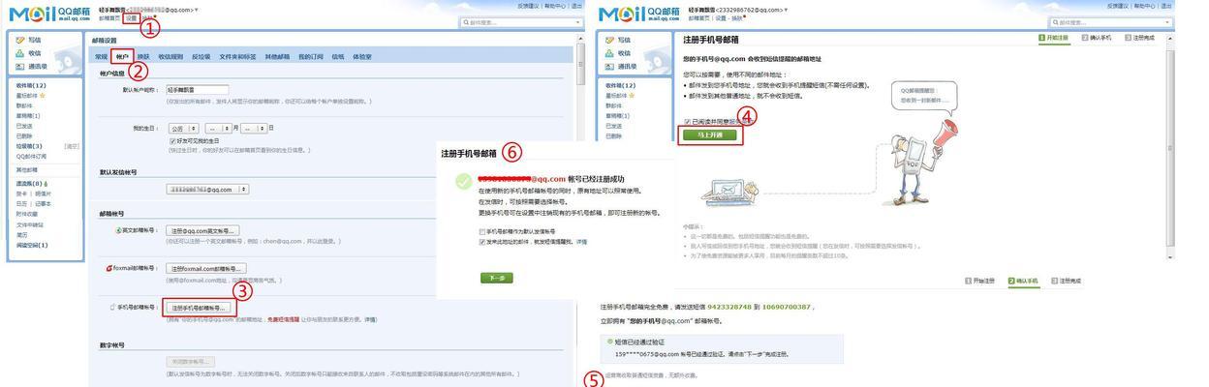Viewport: 1209px width, 387px height.
Task: Toggle 发来此地址的邮件就发短信提醒我 checkbox
Action: click(x=482, y=242)
